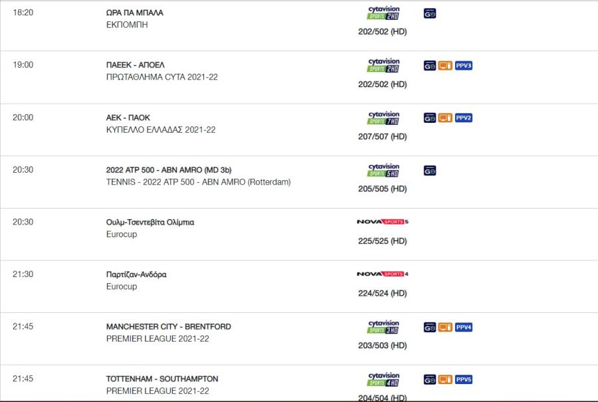Open the ΠΑΕΕΚ - ΑΠΟΕΛ match title
Screen dimensions: 598x402
(136, 65)
